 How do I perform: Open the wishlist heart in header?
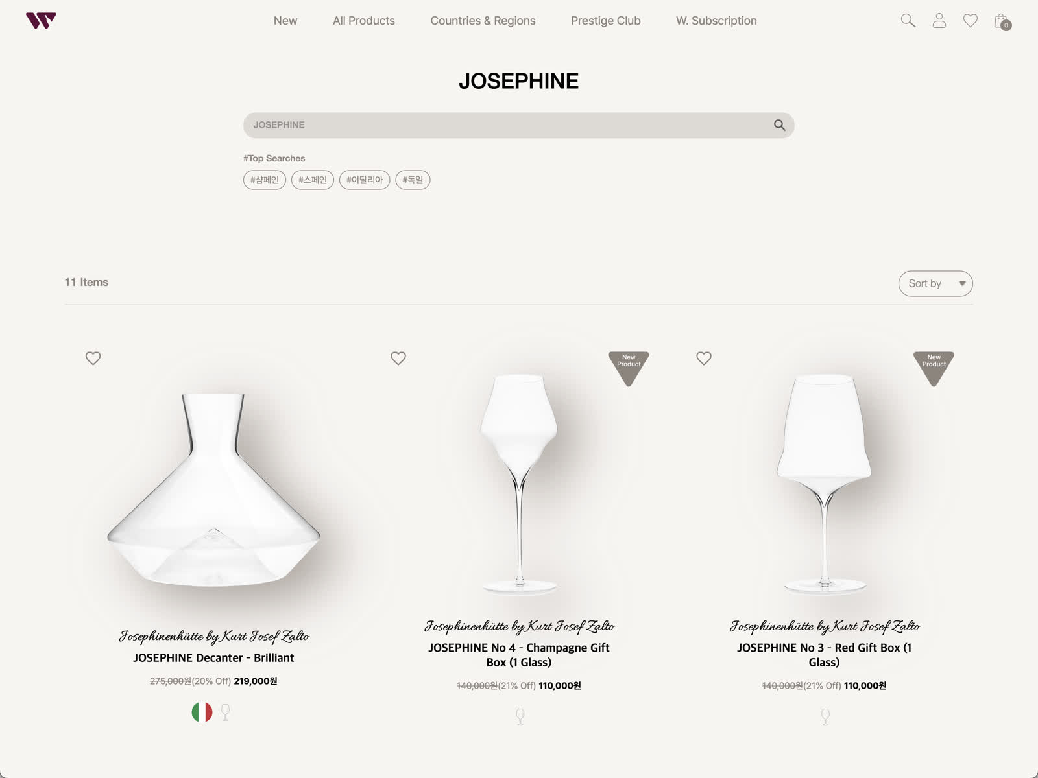[971, 21]
